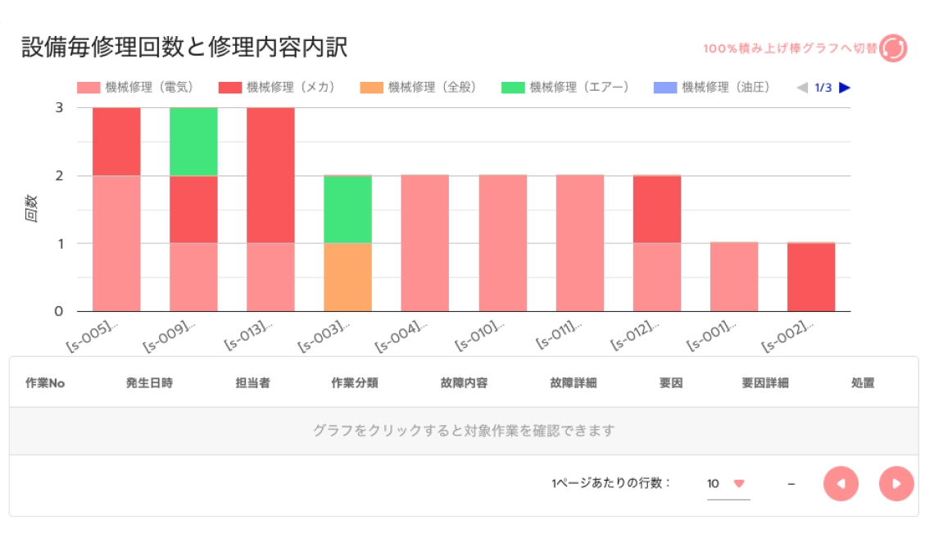Image resolution: width=925 pixels, height=547 pixels.
Task: Sort by 発生日時 column header
Action: (149, 383)
